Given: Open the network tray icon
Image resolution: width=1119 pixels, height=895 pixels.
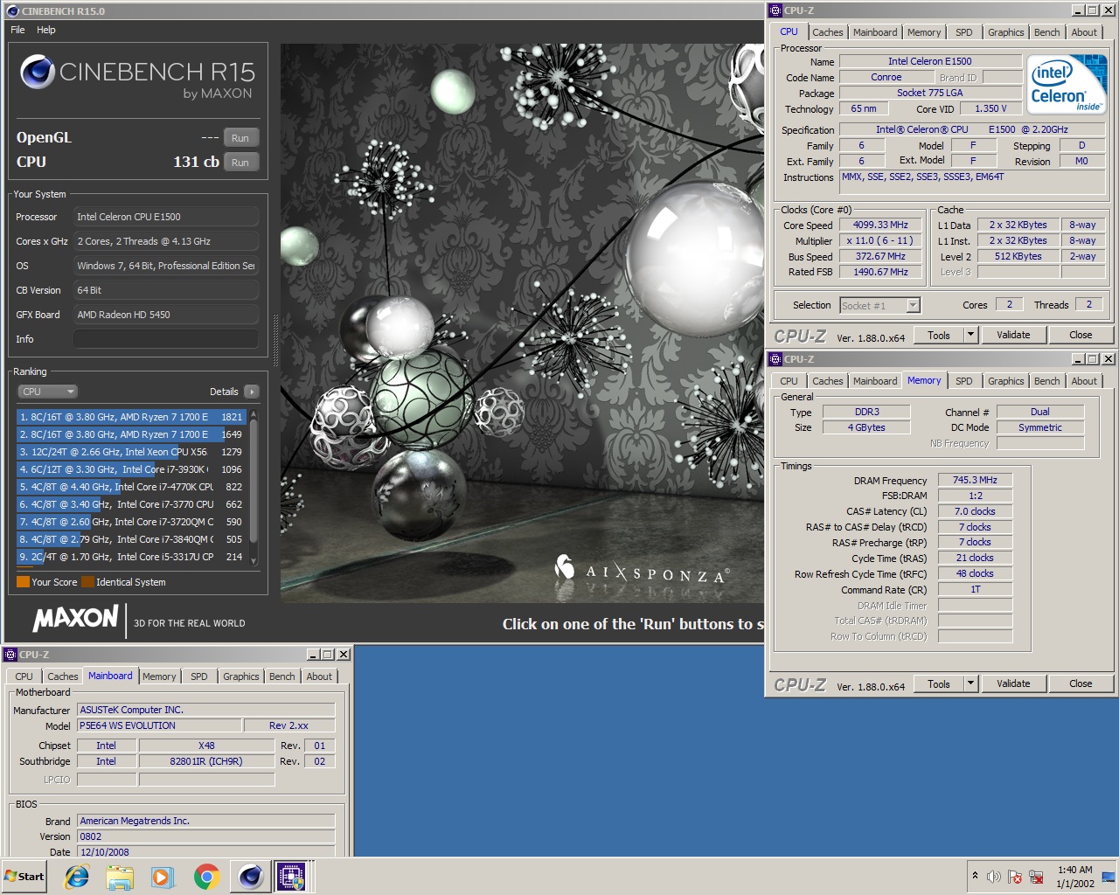Looking at the screenshot, I should pos(1036,877).
